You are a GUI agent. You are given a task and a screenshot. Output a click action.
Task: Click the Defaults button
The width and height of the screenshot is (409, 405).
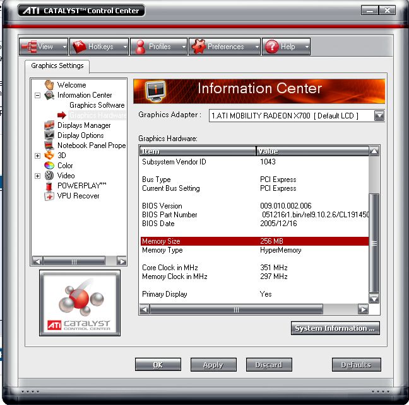[357, 365]
